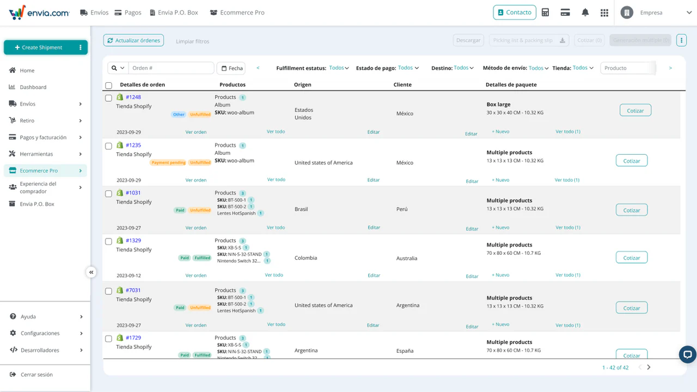Image resolution: width=697 pixels, height=392 pixels.
Task: Go to next page arrow in pagination
Action: pyautogui.click(x=649, y=367)
